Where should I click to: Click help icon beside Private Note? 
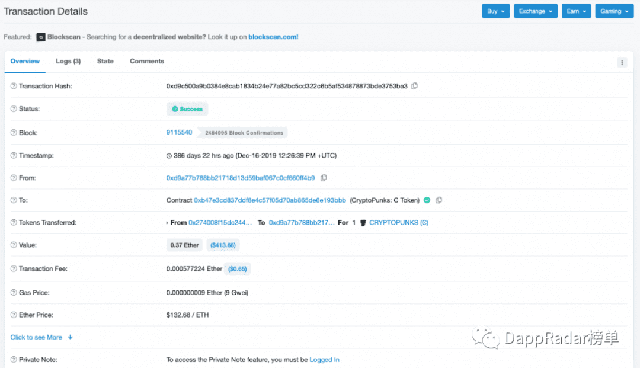click(14, 360)
